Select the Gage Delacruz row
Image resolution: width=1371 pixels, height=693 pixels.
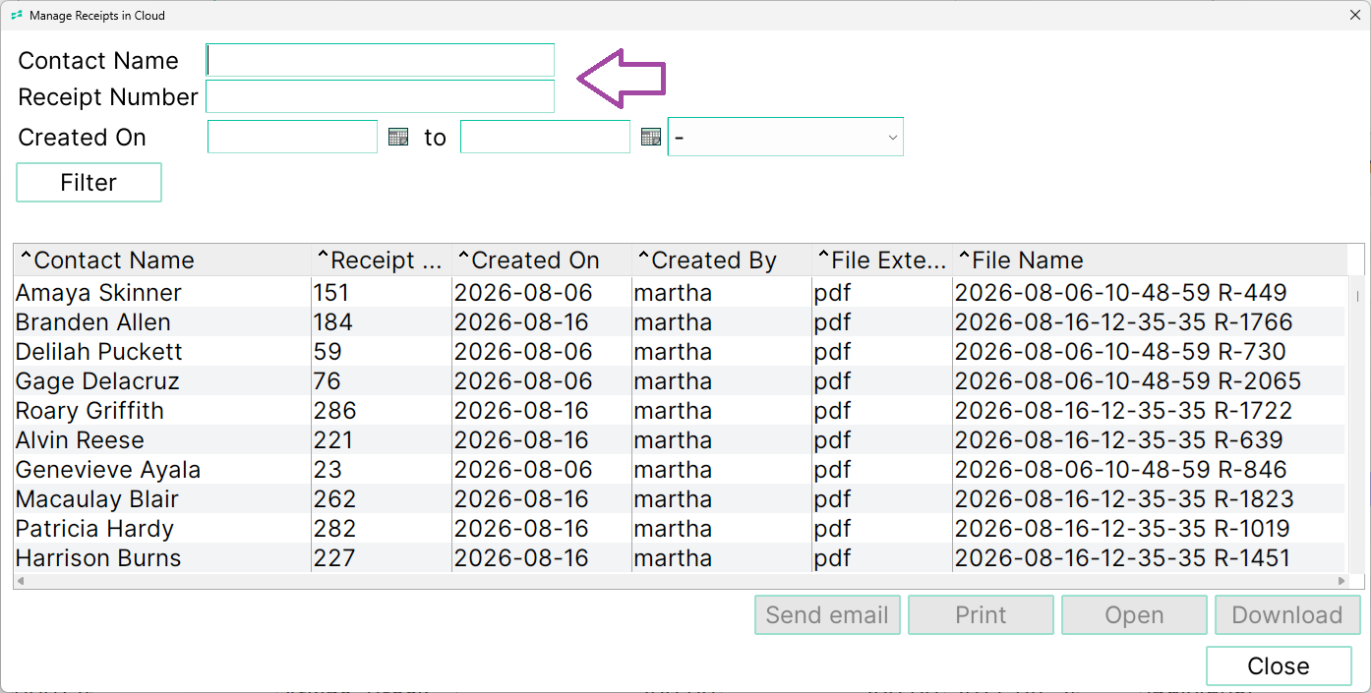pyautogui.click(x=680, y=381)
